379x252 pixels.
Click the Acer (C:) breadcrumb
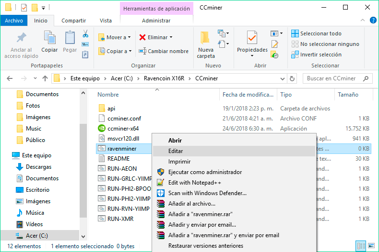[121, 78]
